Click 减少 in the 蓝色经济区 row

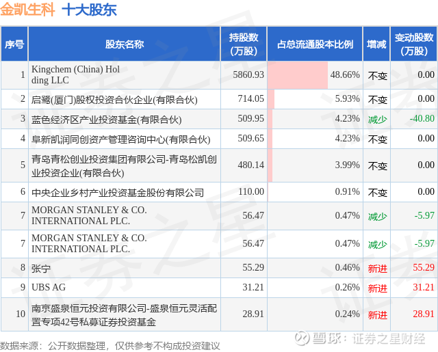click(377, 120)
